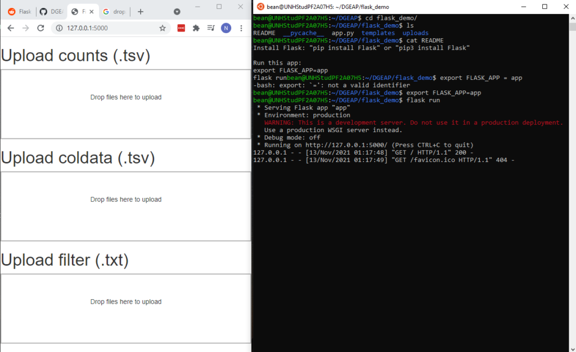The width and height of the screenshot is (576, 352).
Task: Click the counts .tsv drop zone
Action: pos(125,104)
